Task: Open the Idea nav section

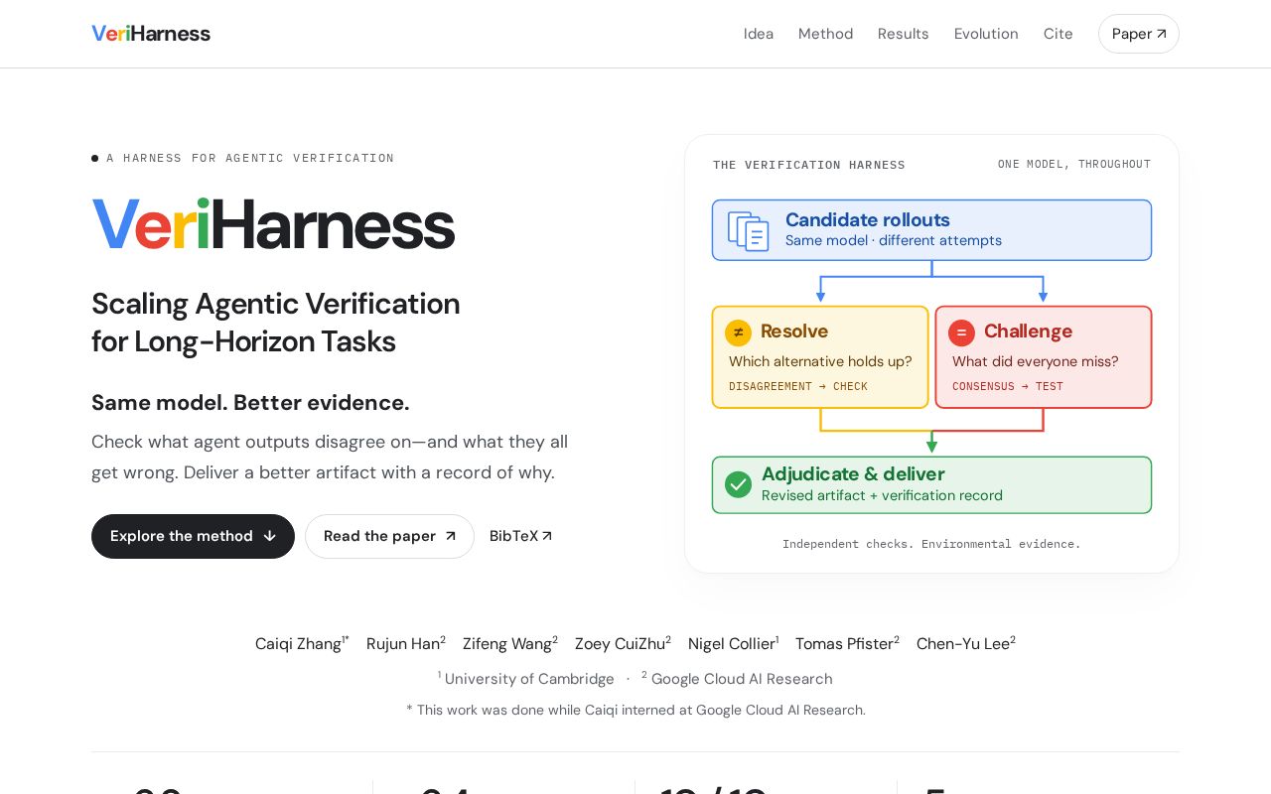Action: [x=759, y=34]
